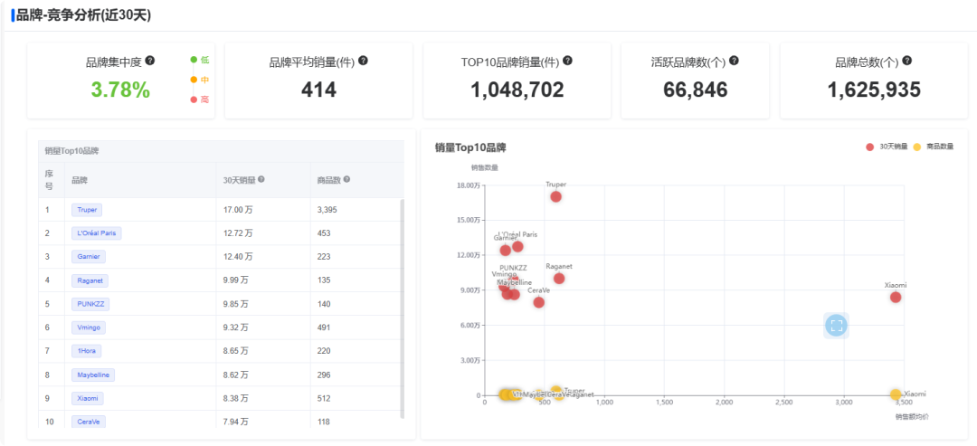Toggle the 商品数量 legend item

(x=933, y=147)
